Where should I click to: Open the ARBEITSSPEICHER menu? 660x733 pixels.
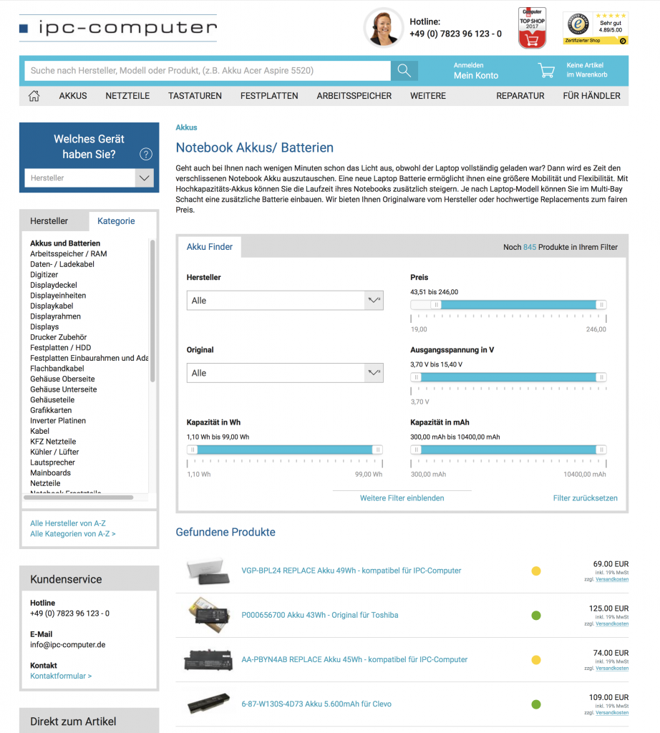pyautogui.click(x=354, y=96)
